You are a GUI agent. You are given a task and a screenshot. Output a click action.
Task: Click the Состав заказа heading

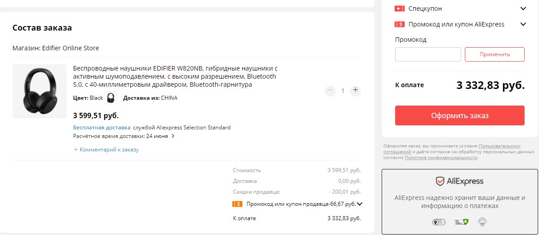(42, 28)
